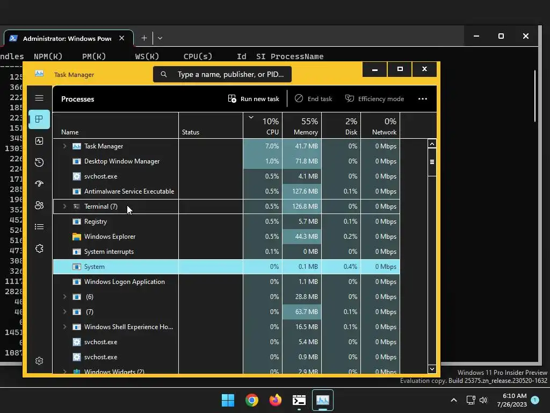
Task: Expand the Task Manager process row
Action: tap(64, 146)
